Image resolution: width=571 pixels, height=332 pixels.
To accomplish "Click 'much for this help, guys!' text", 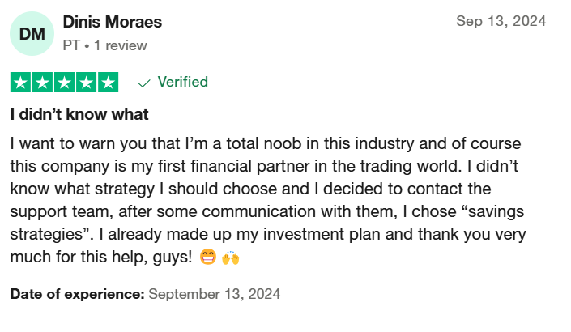I will pyautogui.click(x=101, y=257).
